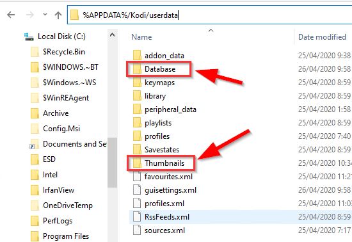Open the recent locations dropdown chevron
The image size is (352, 242).
tap(45, 15)
